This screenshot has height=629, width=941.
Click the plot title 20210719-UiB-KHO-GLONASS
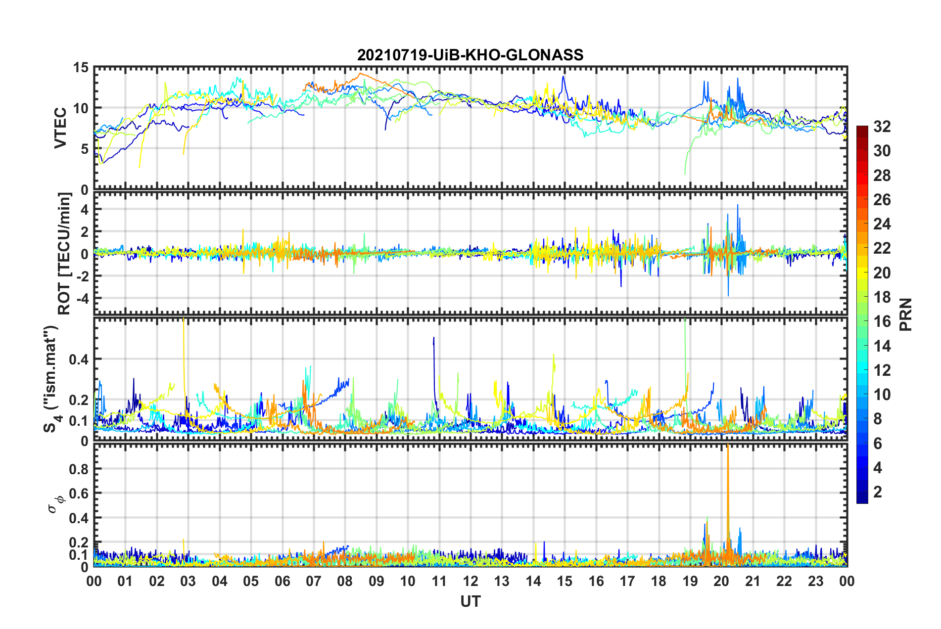point(470,55)
